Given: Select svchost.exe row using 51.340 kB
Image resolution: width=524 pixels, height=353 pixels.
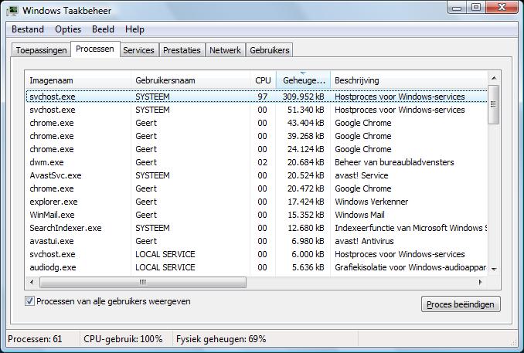Looking at the screenshot, I should point(257,110).
